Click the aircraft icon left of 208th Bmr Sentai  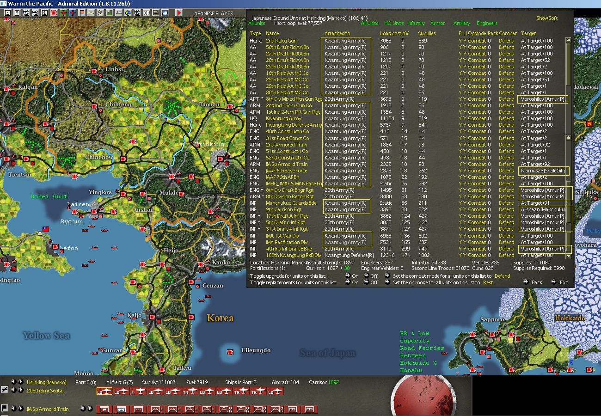tap(4, 391)
